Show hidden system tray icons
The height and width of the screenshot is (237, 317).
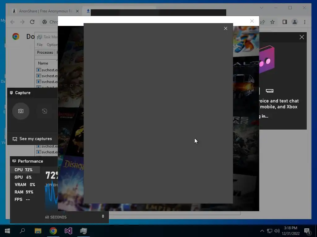[x=262, y=231]
